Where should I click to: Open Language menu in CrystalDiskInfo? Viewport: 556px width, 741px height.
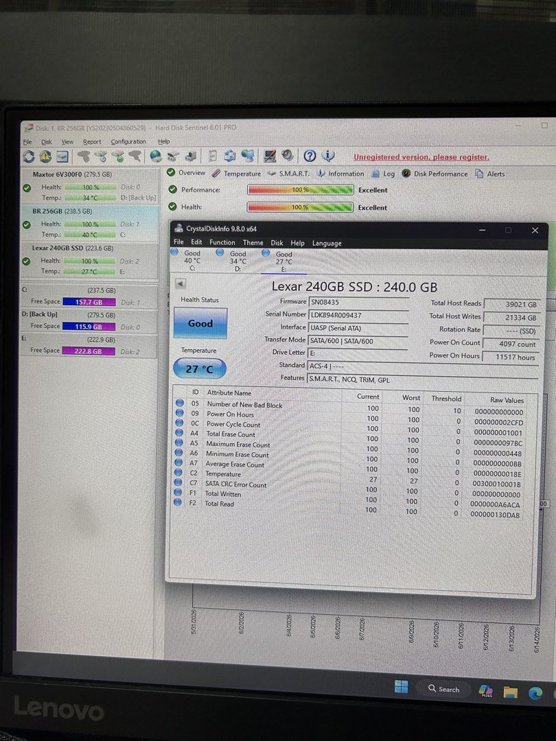click(x=327, y=243)
